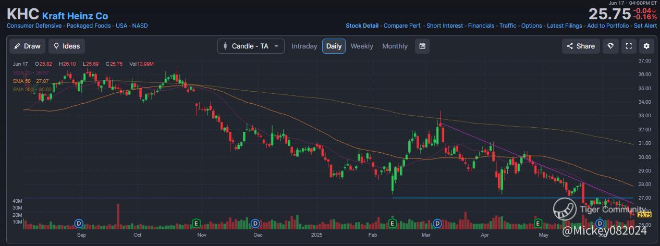Image resolution: width=660 pixels, height=246 pixels.
Task: Open the Draw tool
Action: coord(28,46)
